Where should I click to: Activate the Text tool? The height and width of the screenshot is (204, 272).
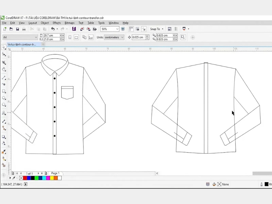click(x=4, y=113)
